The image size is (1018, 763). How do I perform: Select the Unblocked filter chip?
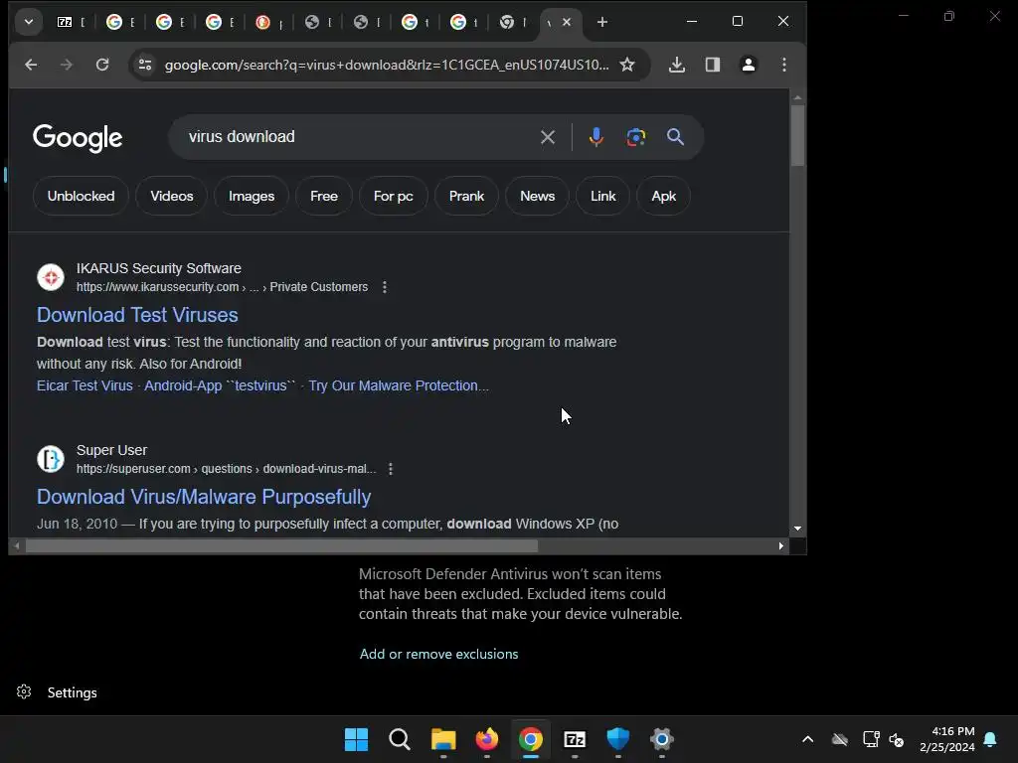pyautogui.click(x=81, y=196)
